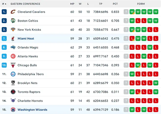
Task: Click the last L badge in Wizards form
Action: [156, 110]
